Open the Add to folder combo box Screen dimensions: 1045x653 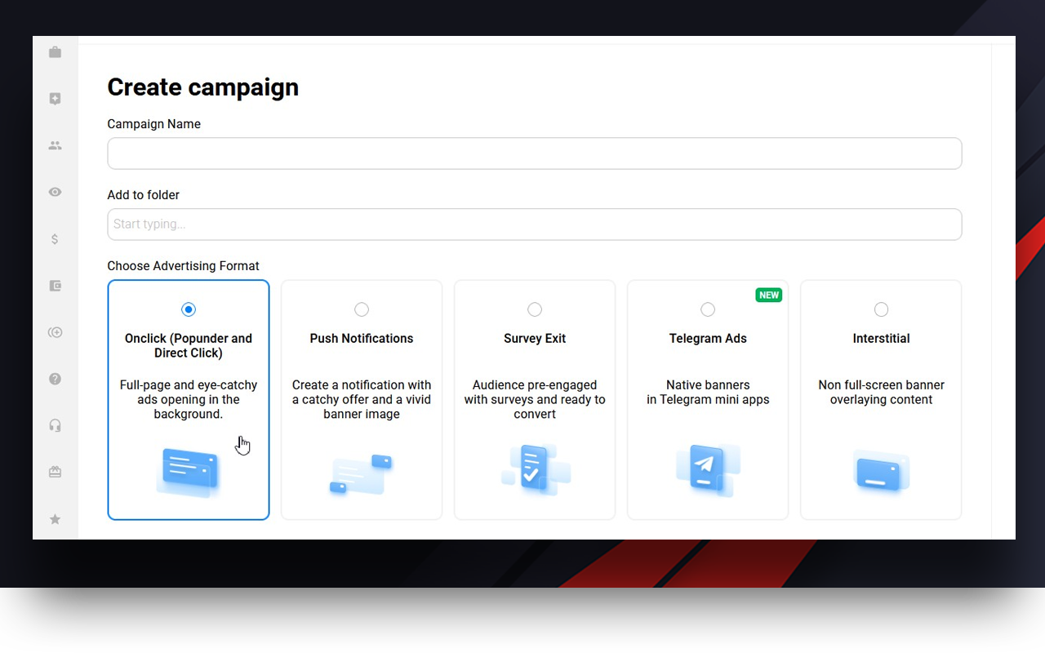[x=535, y=224]
